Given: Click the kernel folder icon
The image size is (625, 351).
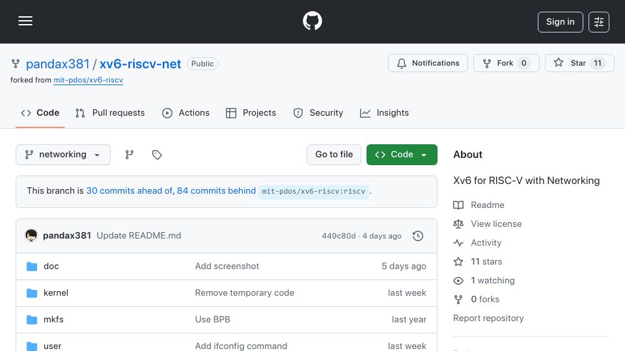Looking at the screenshot, I should 32,293.
